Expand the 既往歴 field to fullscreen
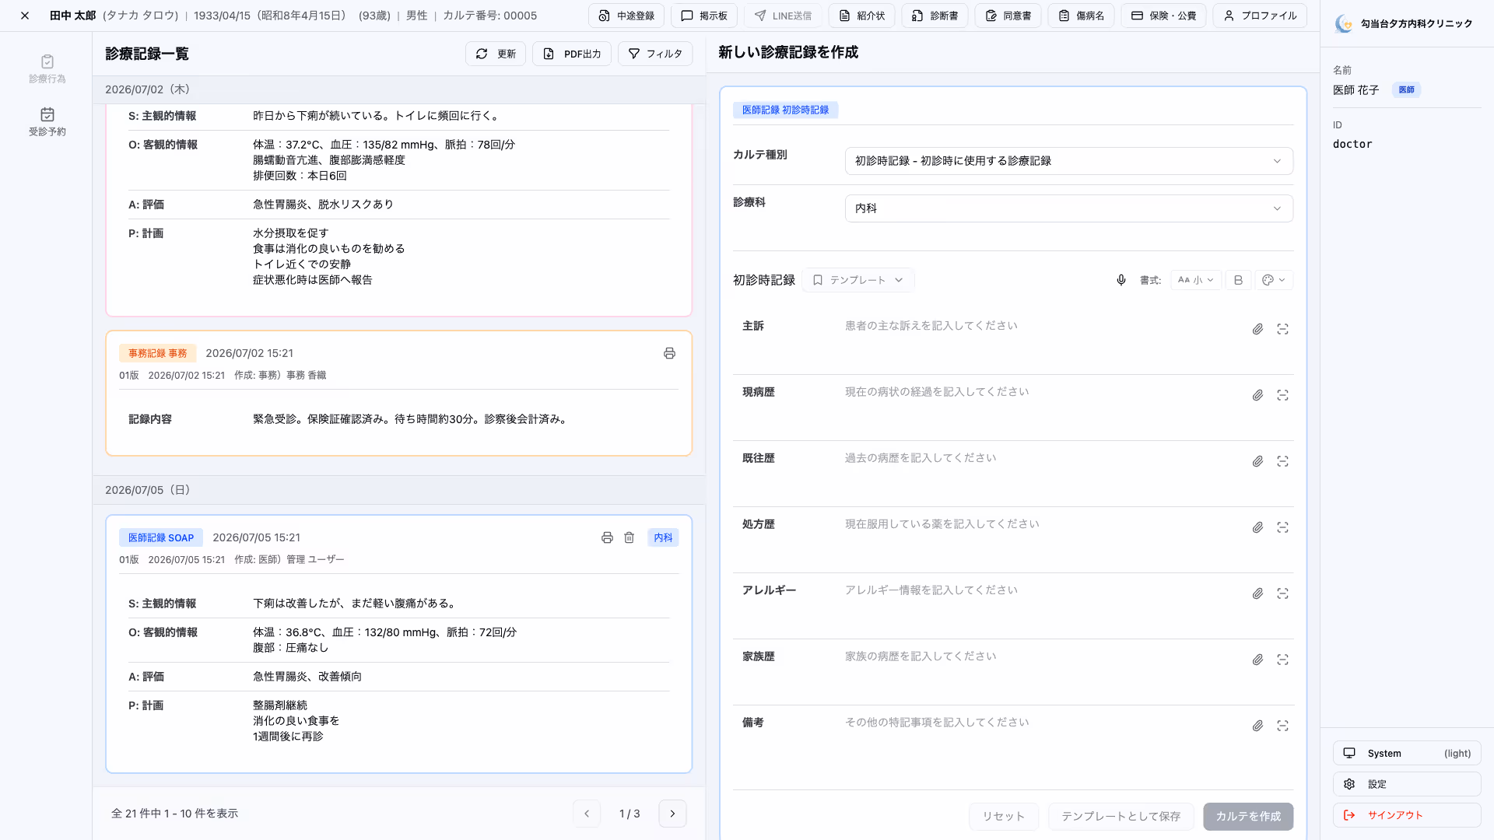 (x=1282, y=461)
